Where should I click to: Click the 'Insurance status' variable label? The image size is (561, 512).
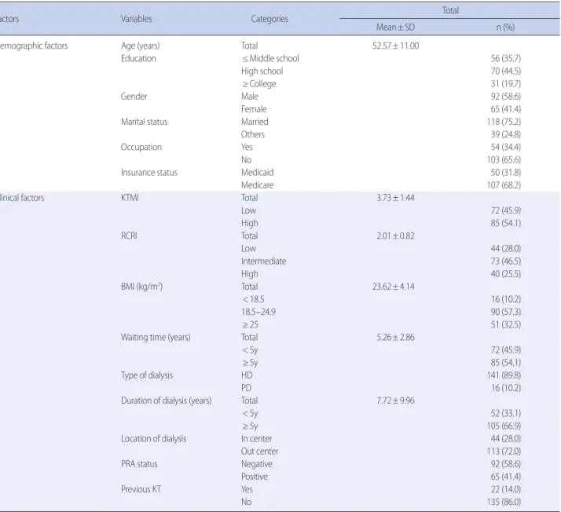pos(149,173)
